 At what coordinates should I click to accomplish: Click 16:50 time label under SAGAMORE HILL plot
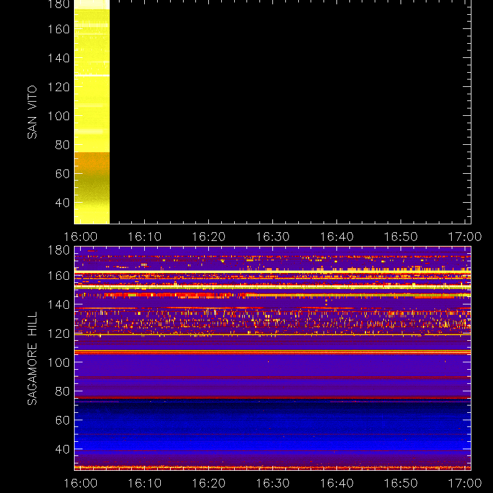point(401,483)
